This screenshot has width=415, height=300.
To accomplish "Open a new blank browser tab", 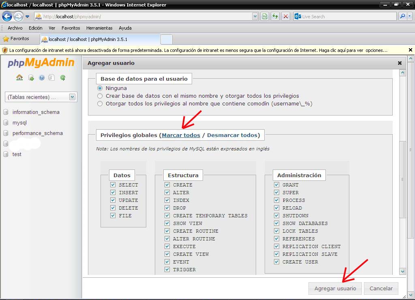I will 167,39.
